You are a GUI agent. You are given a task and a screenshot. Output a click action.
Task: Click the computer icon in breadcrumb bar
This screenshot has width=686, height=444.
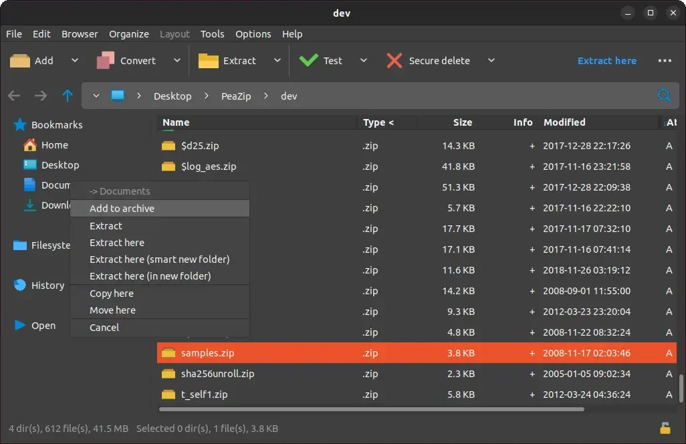118,96
